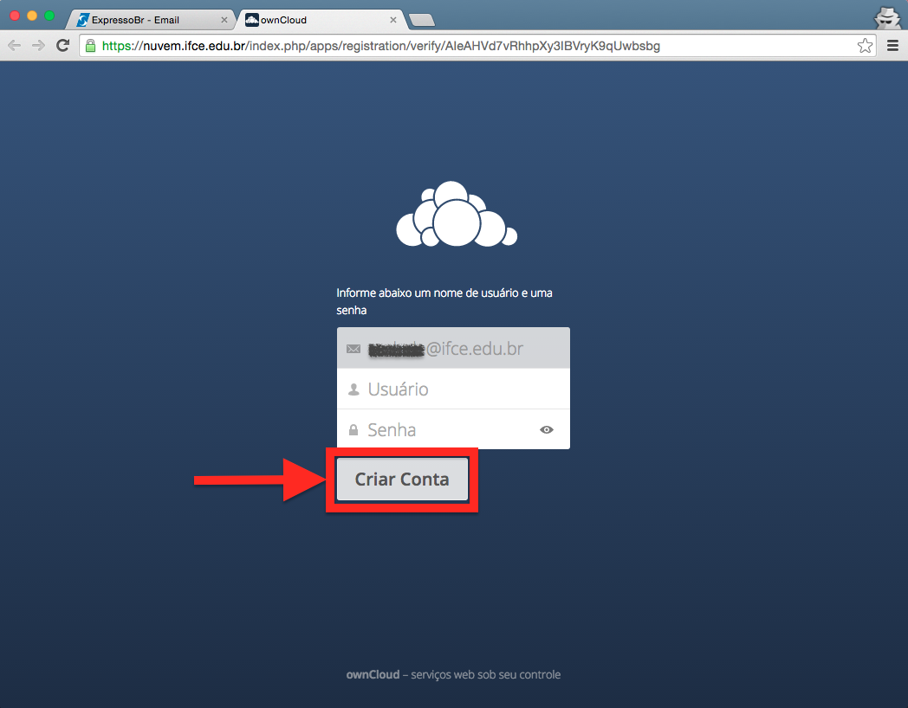Bookmark this page with the star icon

(866, 46)
